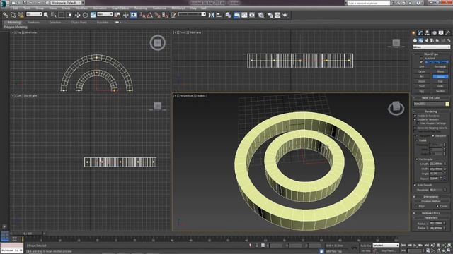Screen dimensions: 453x254
Task: Open the Splines category dropdown
Action: pyautogui.click(x=431, y=47)
